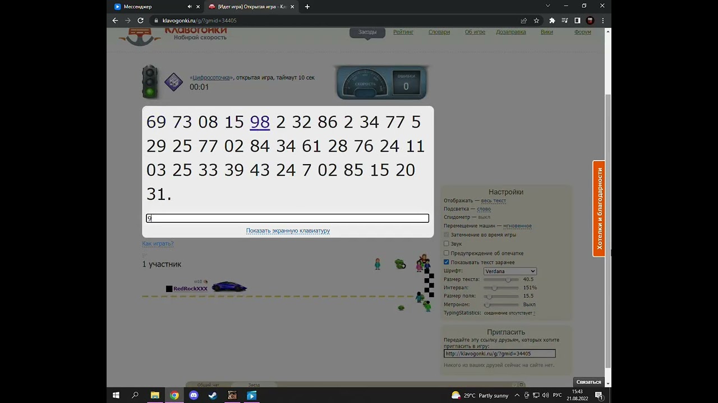Open the browser extensions puzzle icon
This screenshot has width=718, height=403.
pos(552,20)
